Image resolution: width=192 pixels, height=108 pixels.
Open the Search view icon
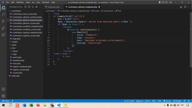[x=3, y=14]
